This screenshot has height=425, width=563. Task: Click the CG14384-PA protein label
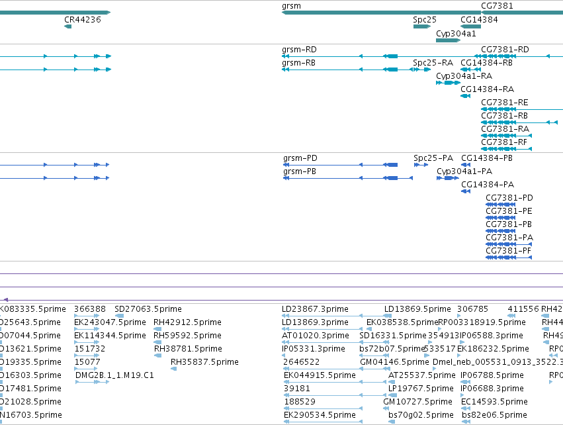[x=488, y=185]
